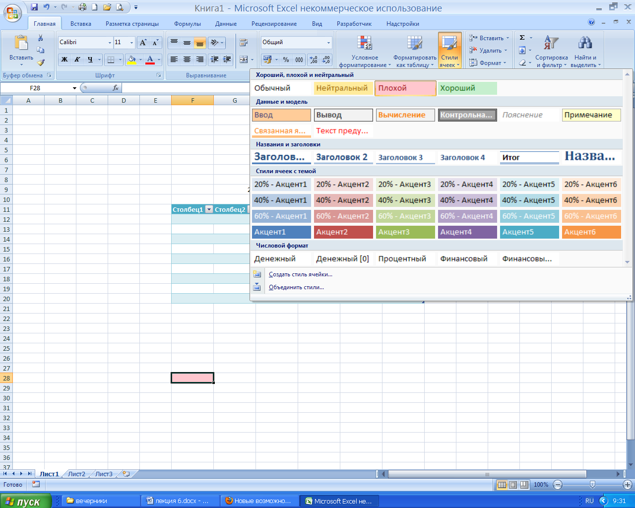Image resolution: width=635 pixels, height=508 pixels.
Task: Apply yellow fill color
Action: pyautogui.click(x=131, y=60)
